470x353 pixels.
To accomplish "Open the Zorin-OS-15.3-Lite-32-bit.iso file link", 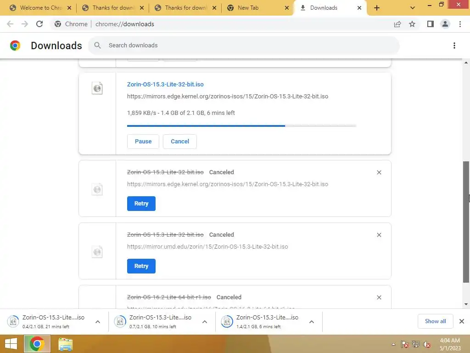I will (165, 85).
